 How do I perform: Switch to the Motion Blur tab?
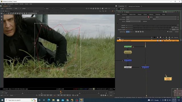tap(133, 14)
